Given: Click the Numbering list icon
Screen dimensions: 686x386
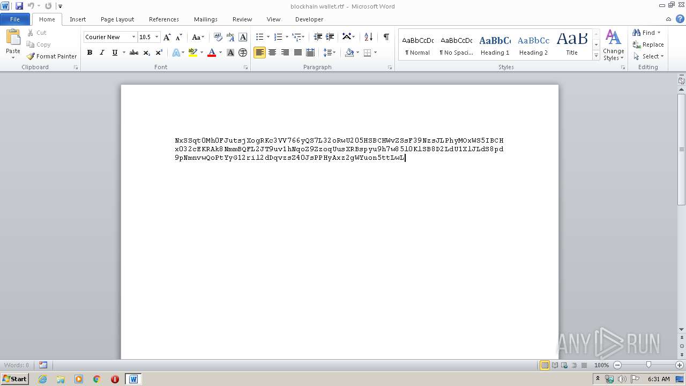Looking at the screenshot, I should [278, 37].
